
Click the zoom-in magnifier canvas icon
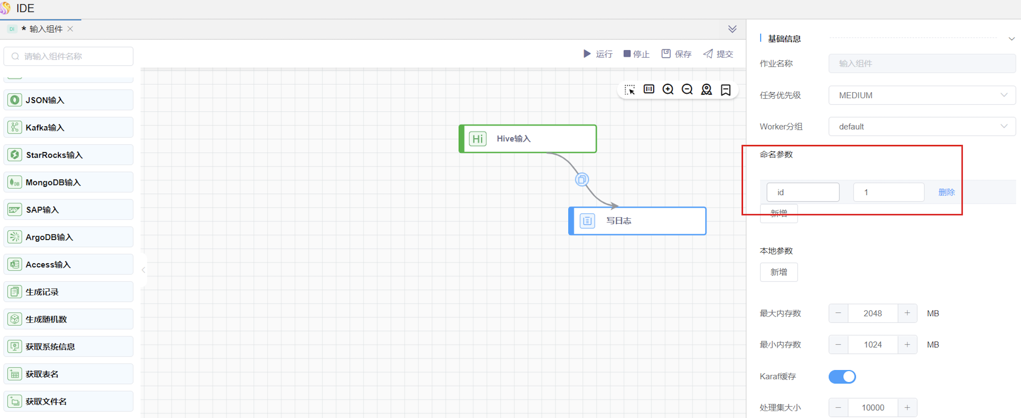[668, 90]
